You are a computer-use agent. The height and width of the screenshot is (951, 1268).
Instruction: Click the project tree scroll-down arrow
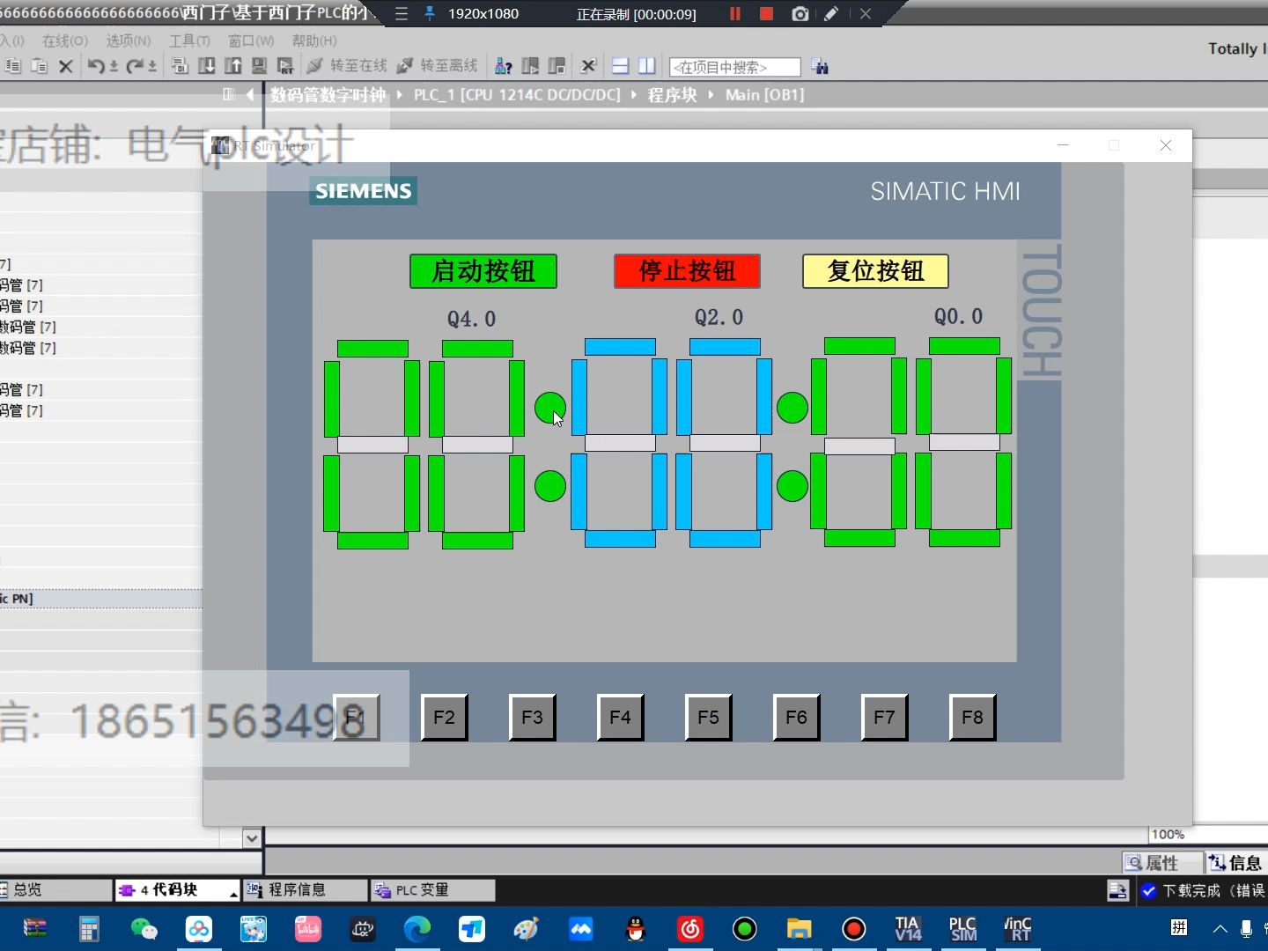pyautogui.click(x=252, y=837)
